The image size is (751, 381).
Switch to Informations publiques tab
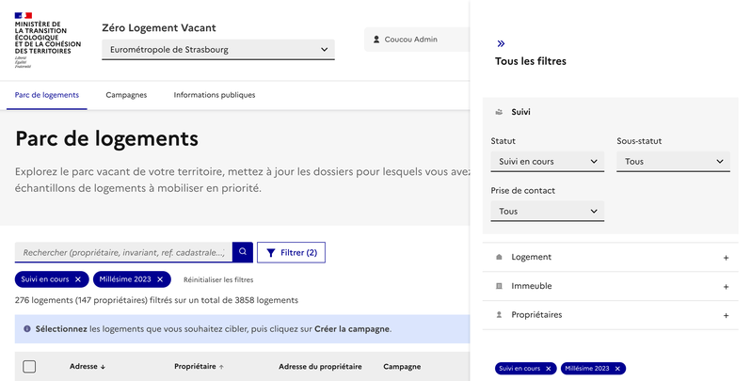point(215,95)
